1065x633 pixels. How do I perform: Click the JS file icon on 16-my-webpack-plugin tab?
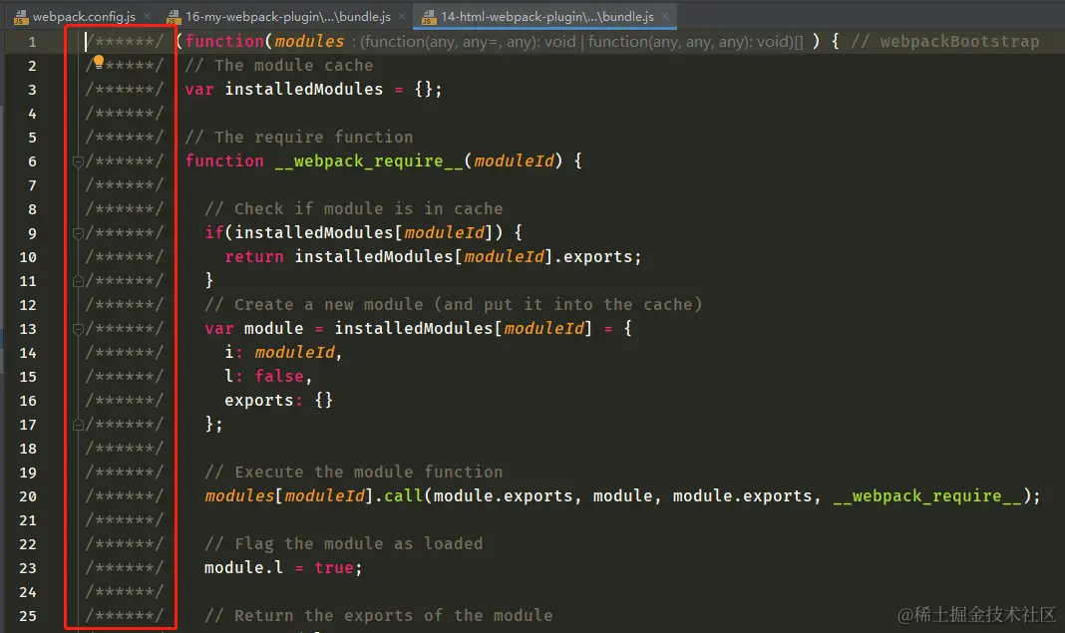click(x=174, y=17)
